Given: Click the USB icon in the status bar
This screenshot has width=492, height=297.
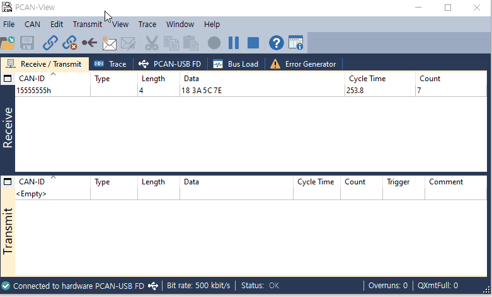Looking at the screenshot, I should [x=153, y=286].
